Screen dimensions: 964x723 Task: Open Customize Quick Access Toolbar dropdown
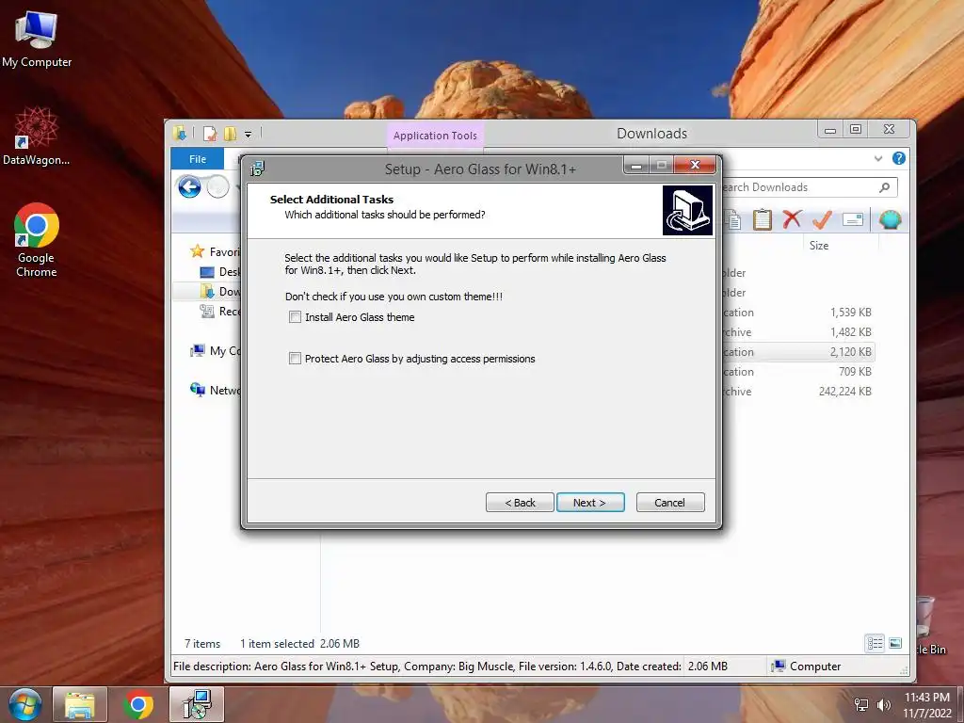coord(249,134)
